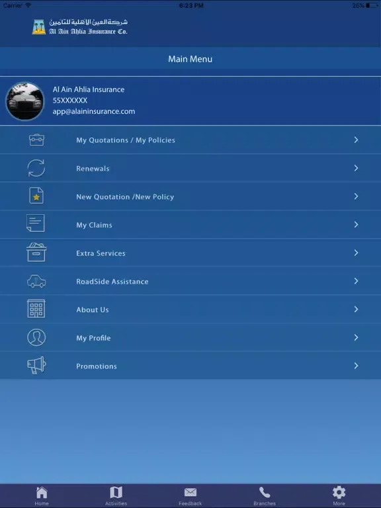The width and height of the screenshot is (381, 508).
Task: Open My Quotations / My Policies
Action: coord(190,140)
